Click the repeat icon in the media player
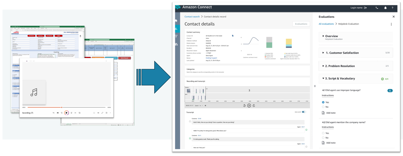The height and width of the screenshot is (156, 403). click(x=80, y=113)
